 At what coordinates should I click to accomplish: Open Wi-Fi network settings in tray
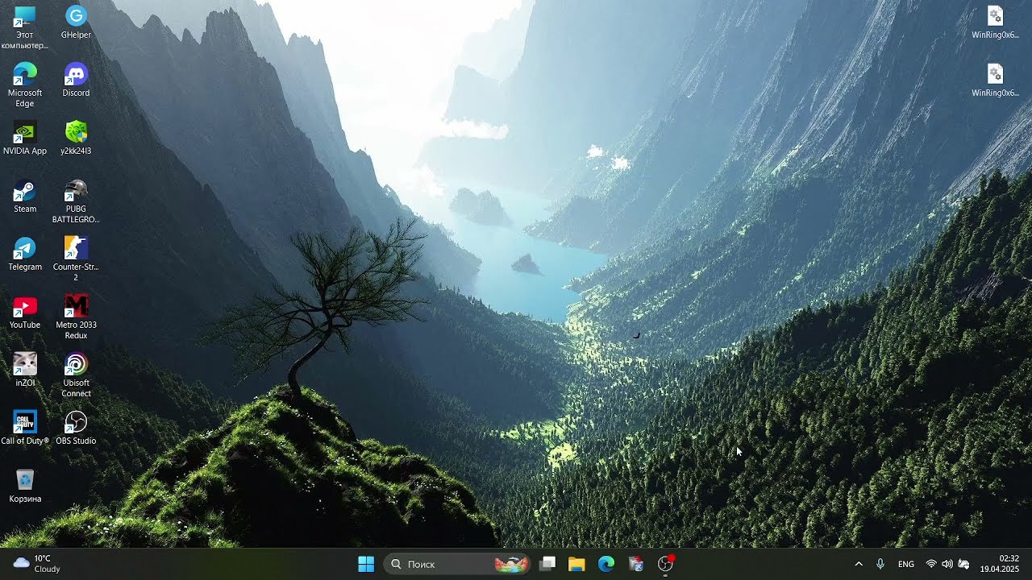[931, 564]
